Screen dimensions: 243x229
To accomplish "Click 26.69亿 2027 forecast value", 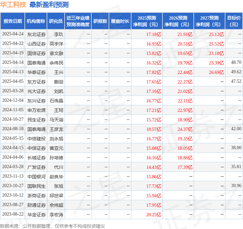I will (216, 72).
